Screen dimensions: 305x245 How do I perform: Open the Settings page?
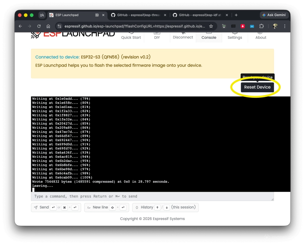235,37
